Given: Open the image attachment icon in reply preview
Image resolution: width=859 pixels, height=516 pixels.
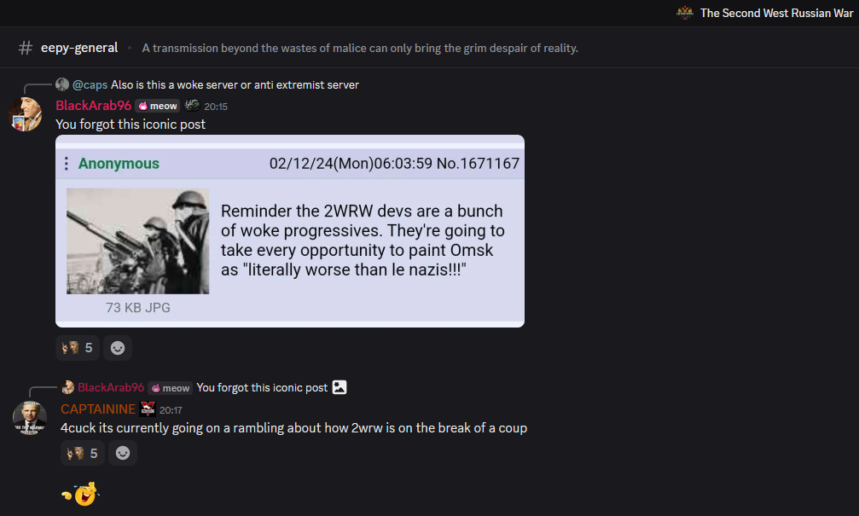Looking at the screenshot, I should pos(340,387).
